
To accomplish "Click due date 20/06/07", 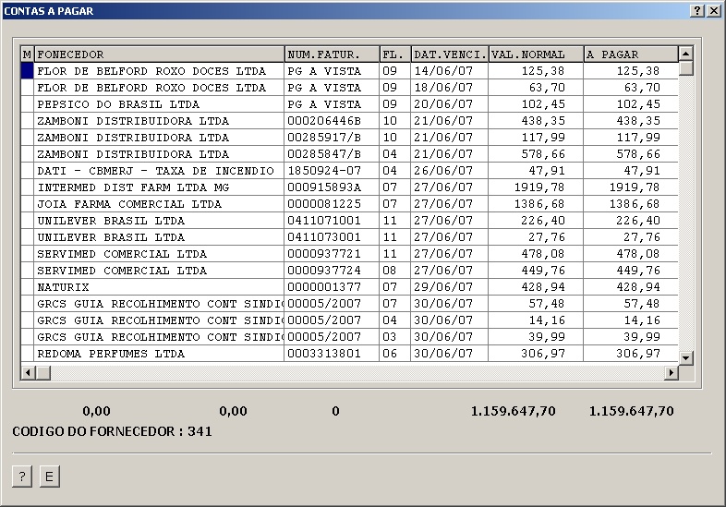I will (443, 104).
